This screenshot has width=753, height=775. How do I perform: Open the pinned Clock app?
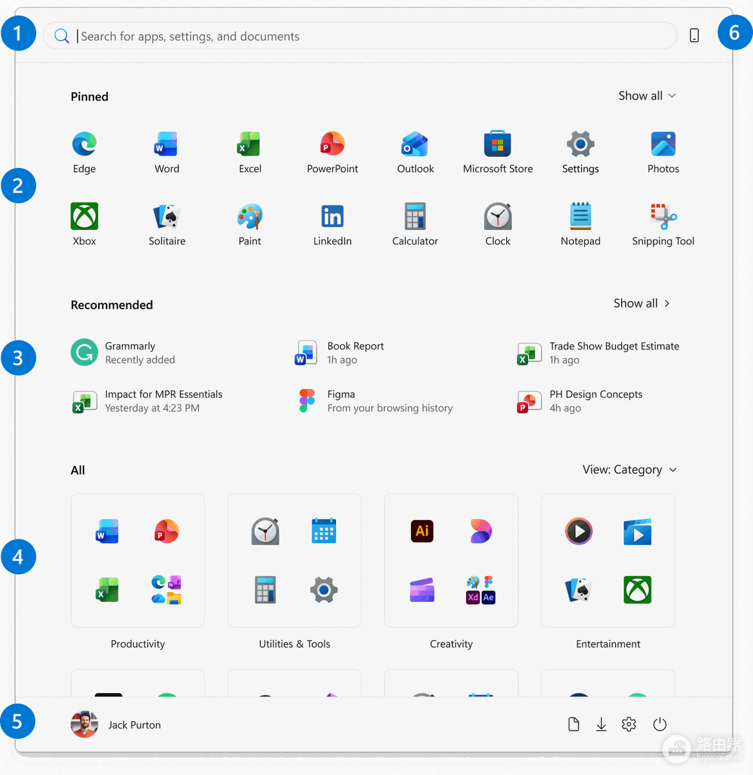point(498,225)
